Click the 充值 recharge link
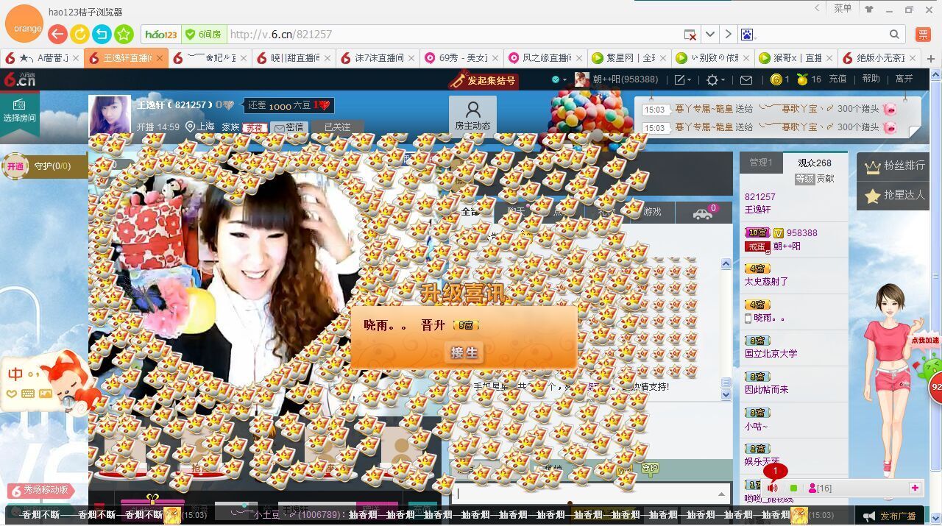Viewport: 942px width, 526px height. 837,79
